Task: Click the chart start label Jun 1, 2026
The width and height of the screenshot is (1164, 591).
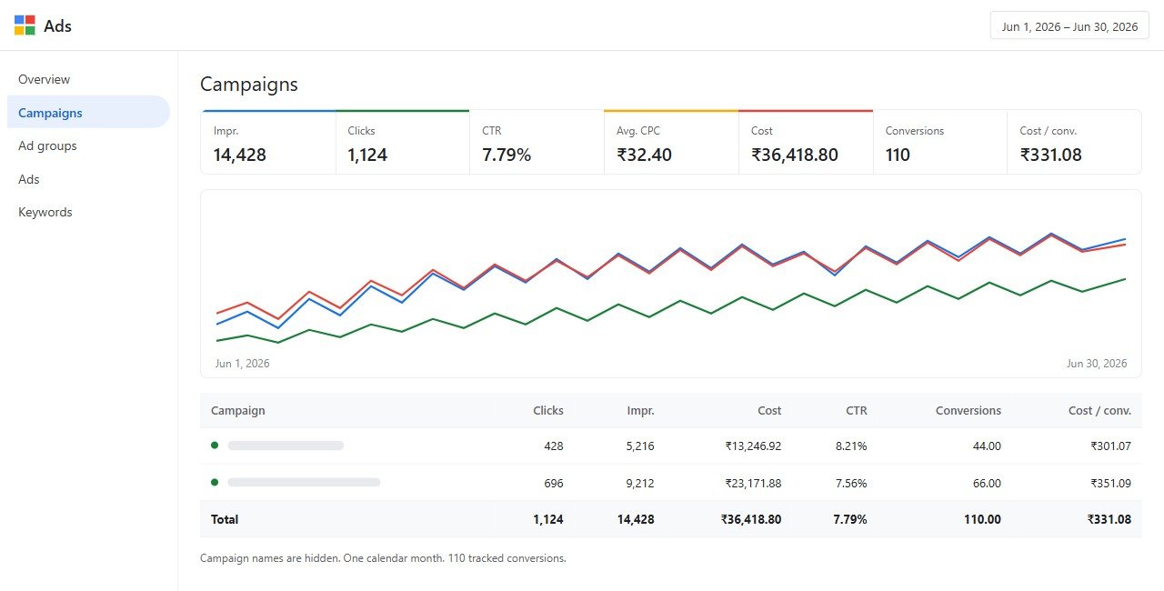Action: pyautogui.click(x=243, y=364)
